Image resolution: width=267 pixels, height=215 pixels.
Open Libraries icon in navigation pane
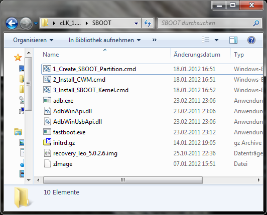tap(18, 132)
